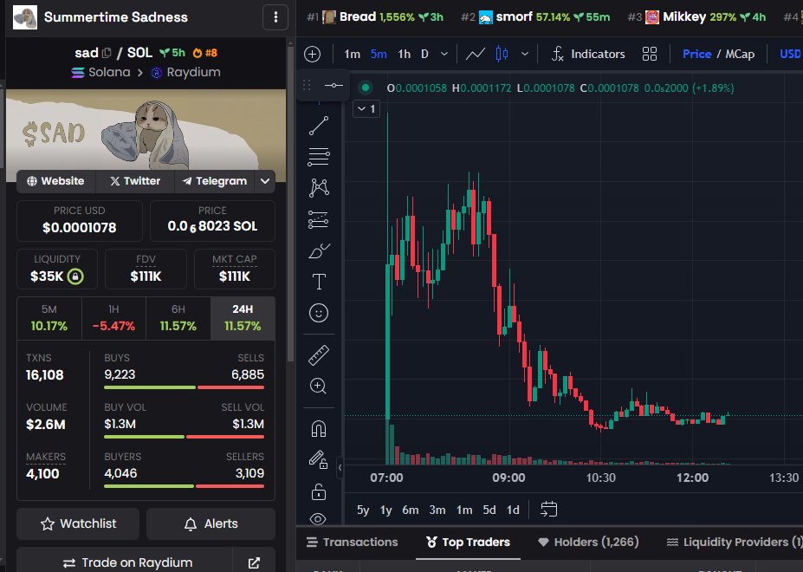Switch to the Top Traders tab
The height and width of the screenshot is (572, 803).
[468, 543]
